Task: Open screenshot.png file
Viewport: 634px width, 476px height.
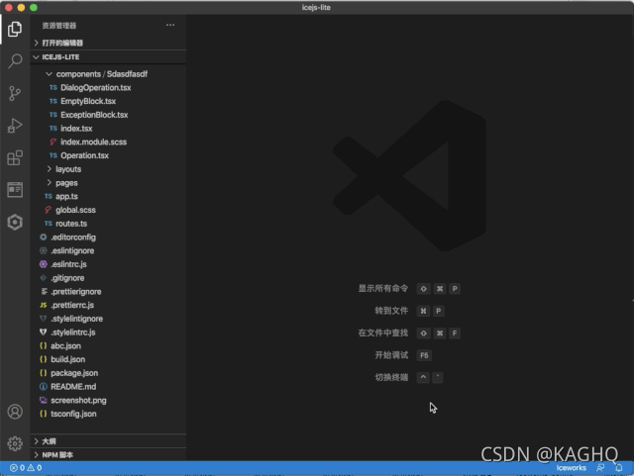Action: (108, 401)
